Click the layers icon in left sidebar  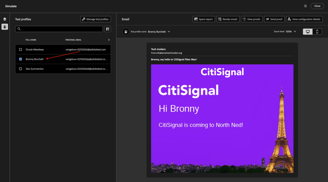[5, 19]
